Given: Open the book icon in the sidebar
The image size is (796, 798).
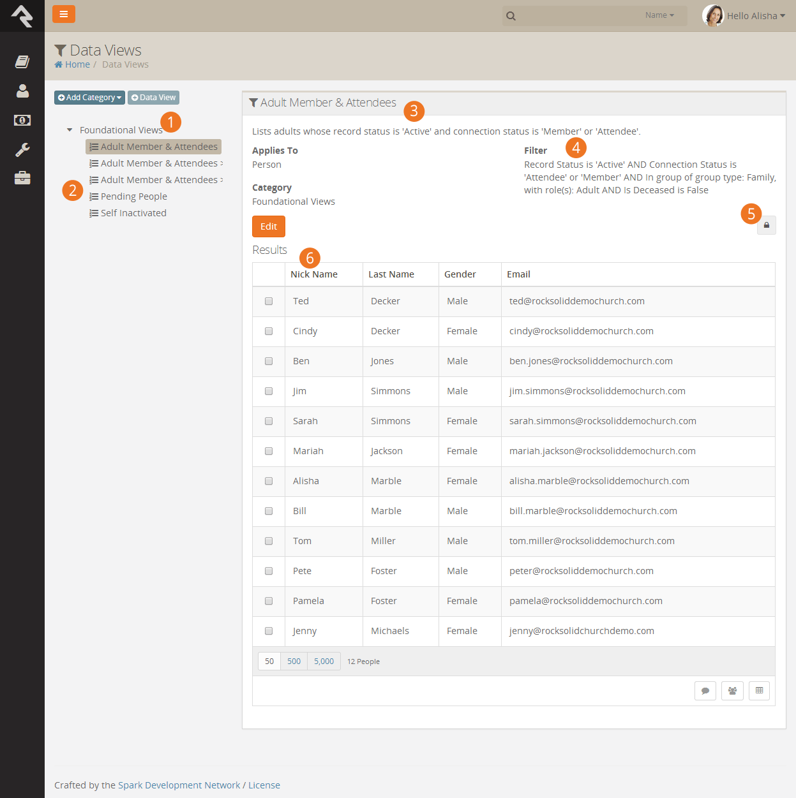Looking at the screenshot, I should tap(22, 61).
